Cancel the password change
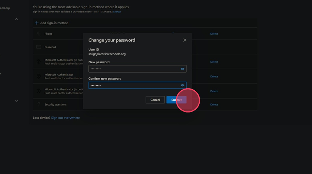The width and height of the screenshot is (312, 174). click(x=155, y=100)
